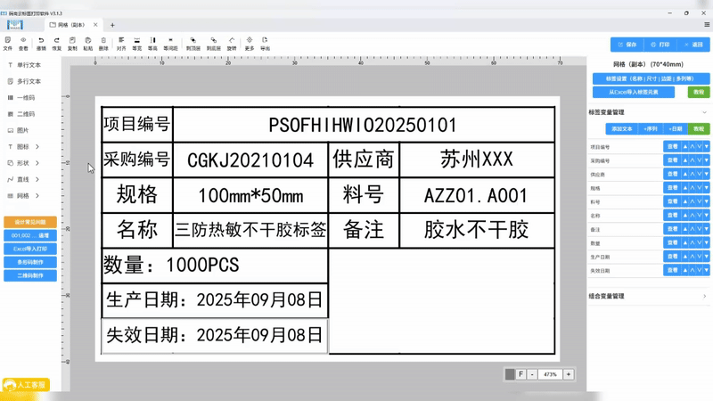Switch to the 网格（副本） tab
Viewport: 713px width, 401px height.
point(73,25)
